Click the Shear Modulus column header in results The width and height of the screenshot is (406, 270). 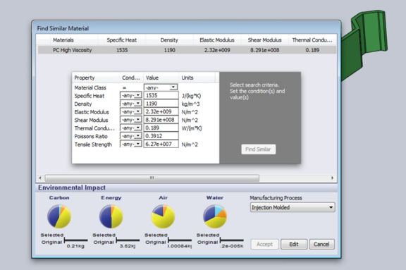coord(264,40)
